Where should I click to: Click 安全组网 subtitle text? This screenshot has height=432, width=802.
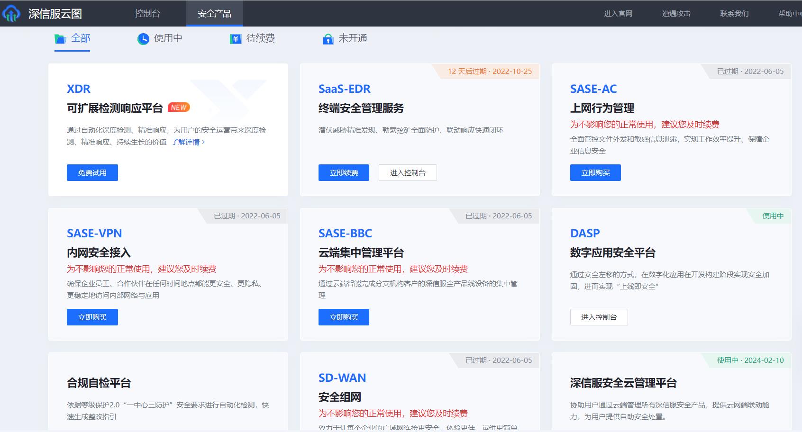[x=340, y=397]
